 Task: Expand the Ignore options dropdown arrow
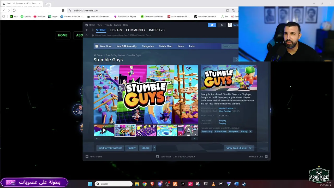[x=154, y=148]
